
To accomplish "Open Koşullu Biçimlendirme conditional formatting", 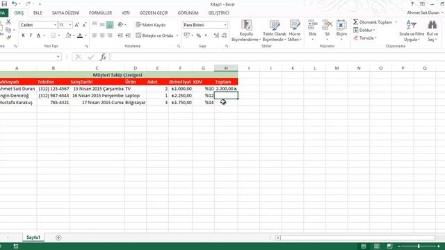I will [x=246, y=31].
